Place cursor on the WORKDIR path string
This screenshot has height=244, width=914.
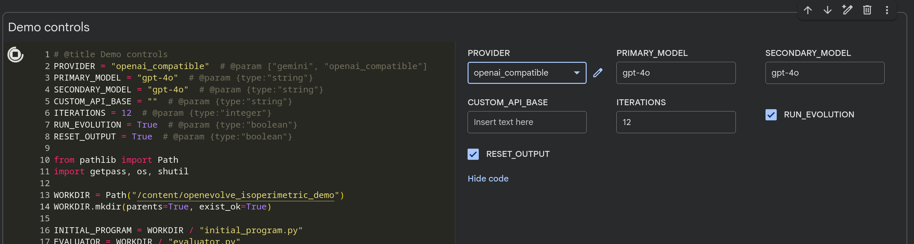(x=236, y=195)
